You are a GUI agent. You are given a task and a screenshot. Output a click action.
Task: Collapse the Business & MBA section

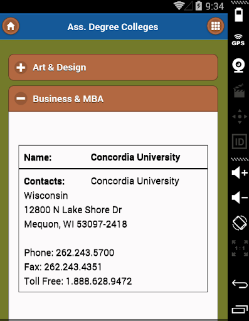113,98
